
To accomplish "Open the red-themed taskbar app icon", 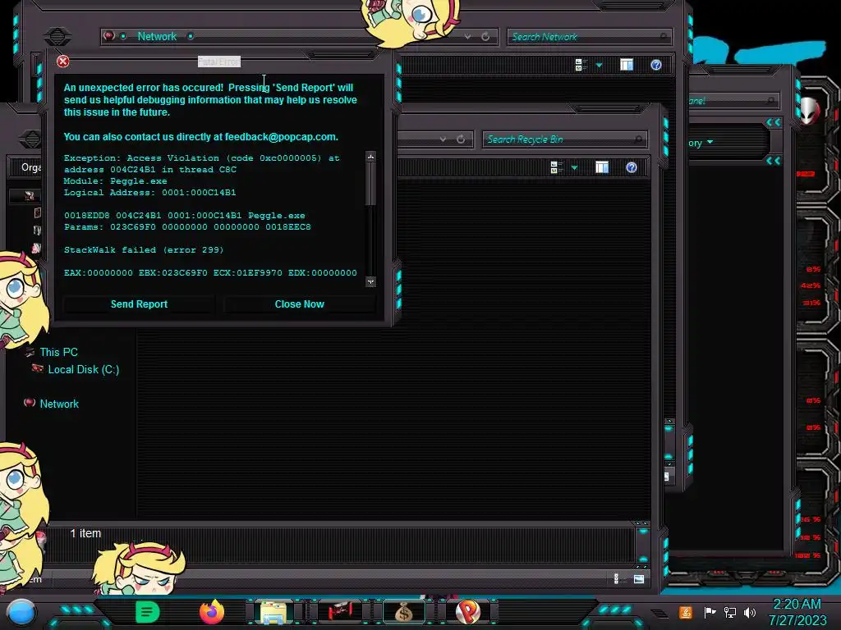I will 339,611.
